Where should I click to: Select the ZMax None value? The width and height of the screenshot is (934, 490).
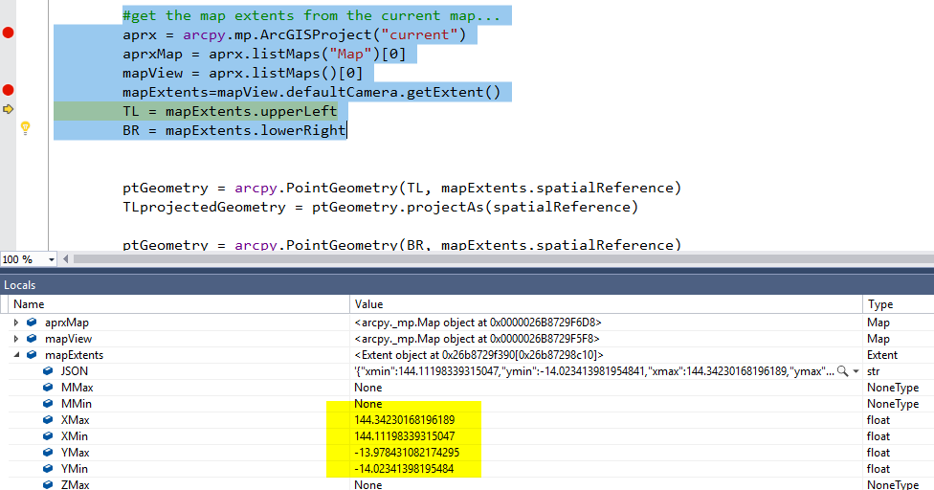pyautogui.click(x=368, y=484)
